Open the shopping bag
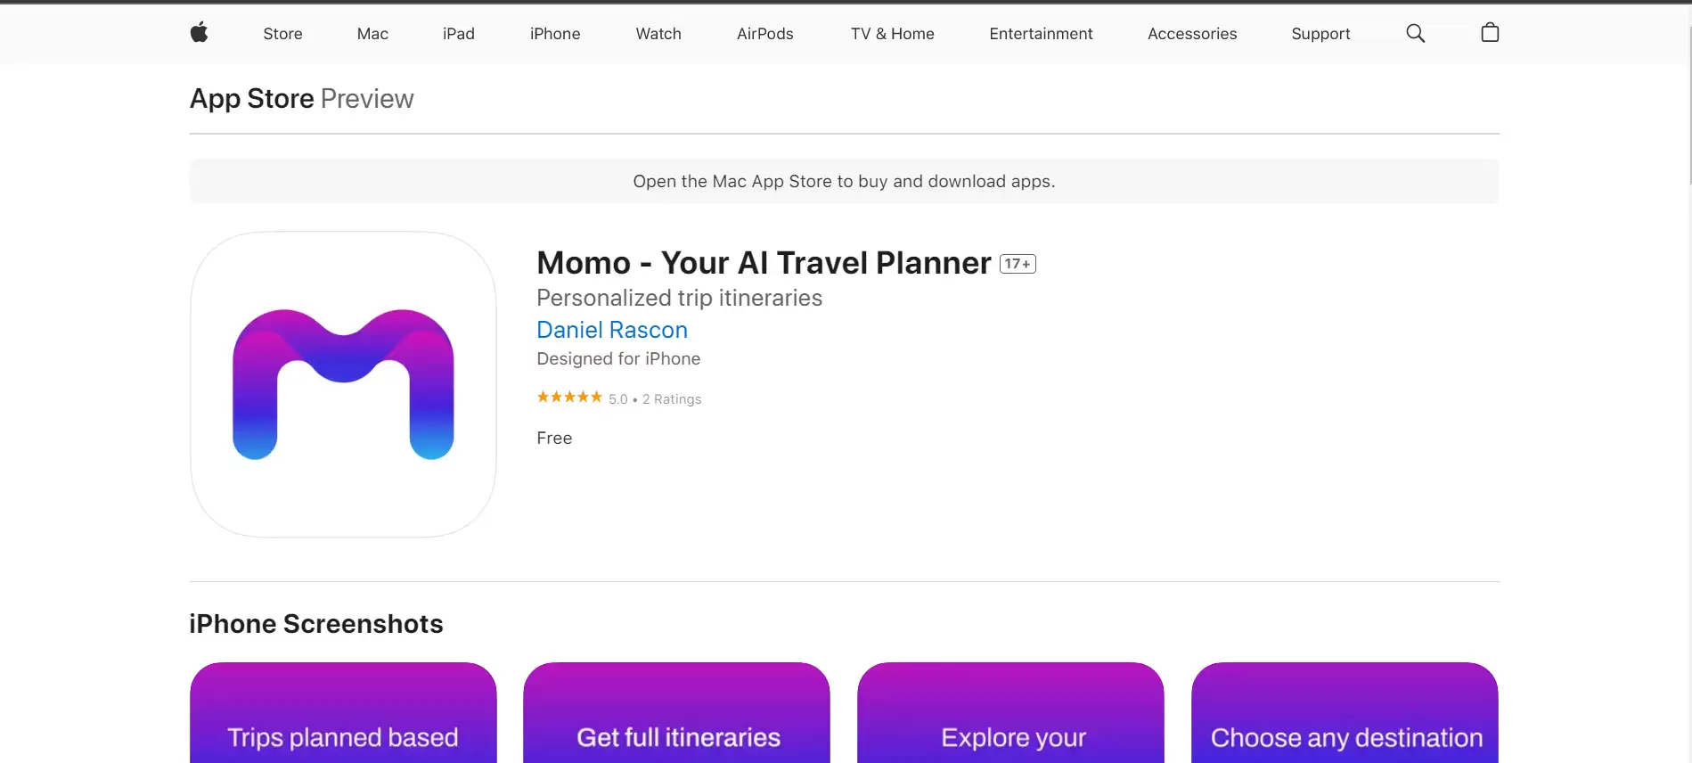The image size is (1692, 763). click(1489, 33)
